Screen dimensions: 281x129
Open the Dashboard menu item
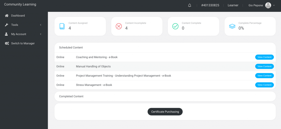pos(18,16)
